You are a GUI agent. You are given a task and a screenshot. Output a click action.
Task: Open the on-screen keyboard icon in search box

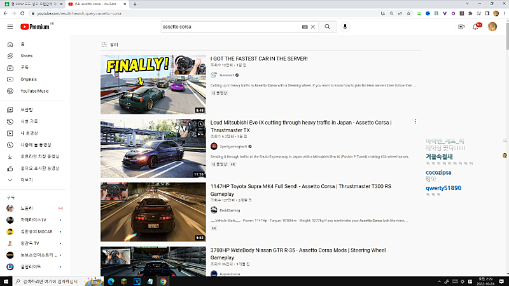coord(305,27)
